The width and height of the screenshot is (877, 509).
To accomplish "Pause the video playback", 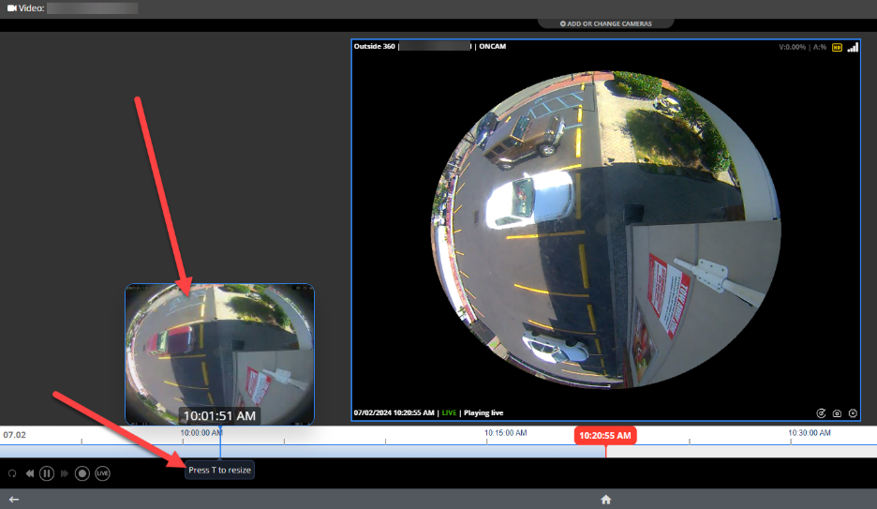I will click(x=46, y=473).
